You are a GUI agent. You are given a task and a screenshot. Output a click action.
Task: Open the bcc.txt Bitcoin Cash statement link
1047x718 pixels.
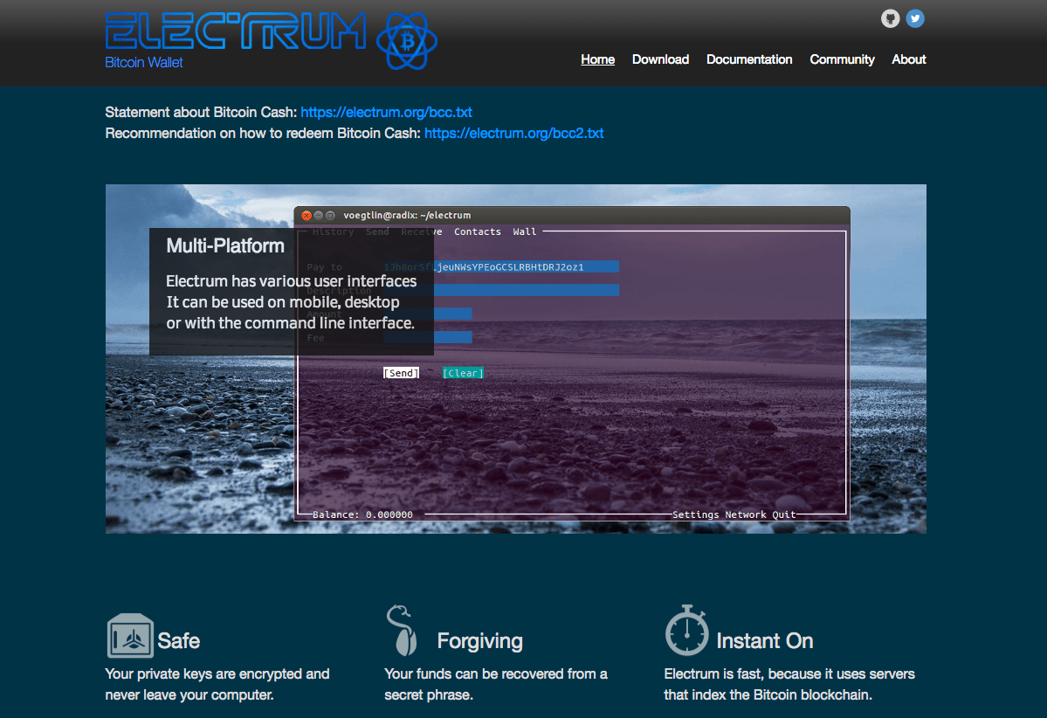click(x=386, y=112)
